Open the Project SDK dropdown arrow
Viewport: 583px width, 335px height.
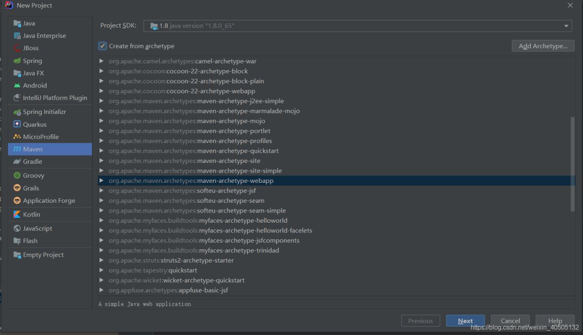click(x=566, y=26)
